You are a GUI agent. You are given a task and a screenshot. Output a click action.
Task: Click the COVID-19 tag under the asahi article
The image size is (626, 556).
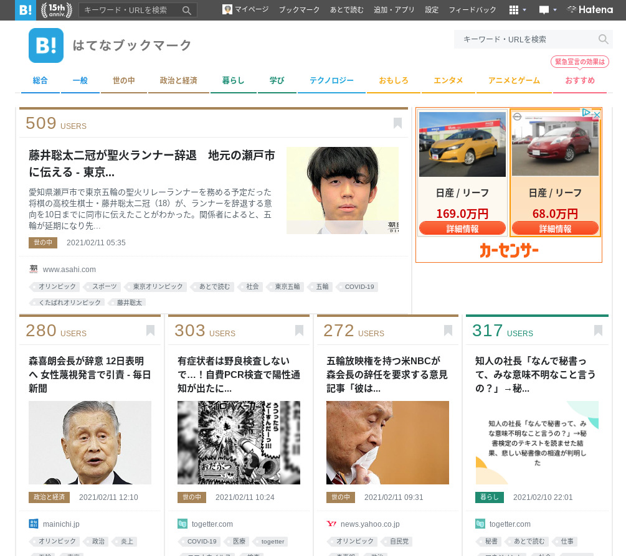click(358, 286)
